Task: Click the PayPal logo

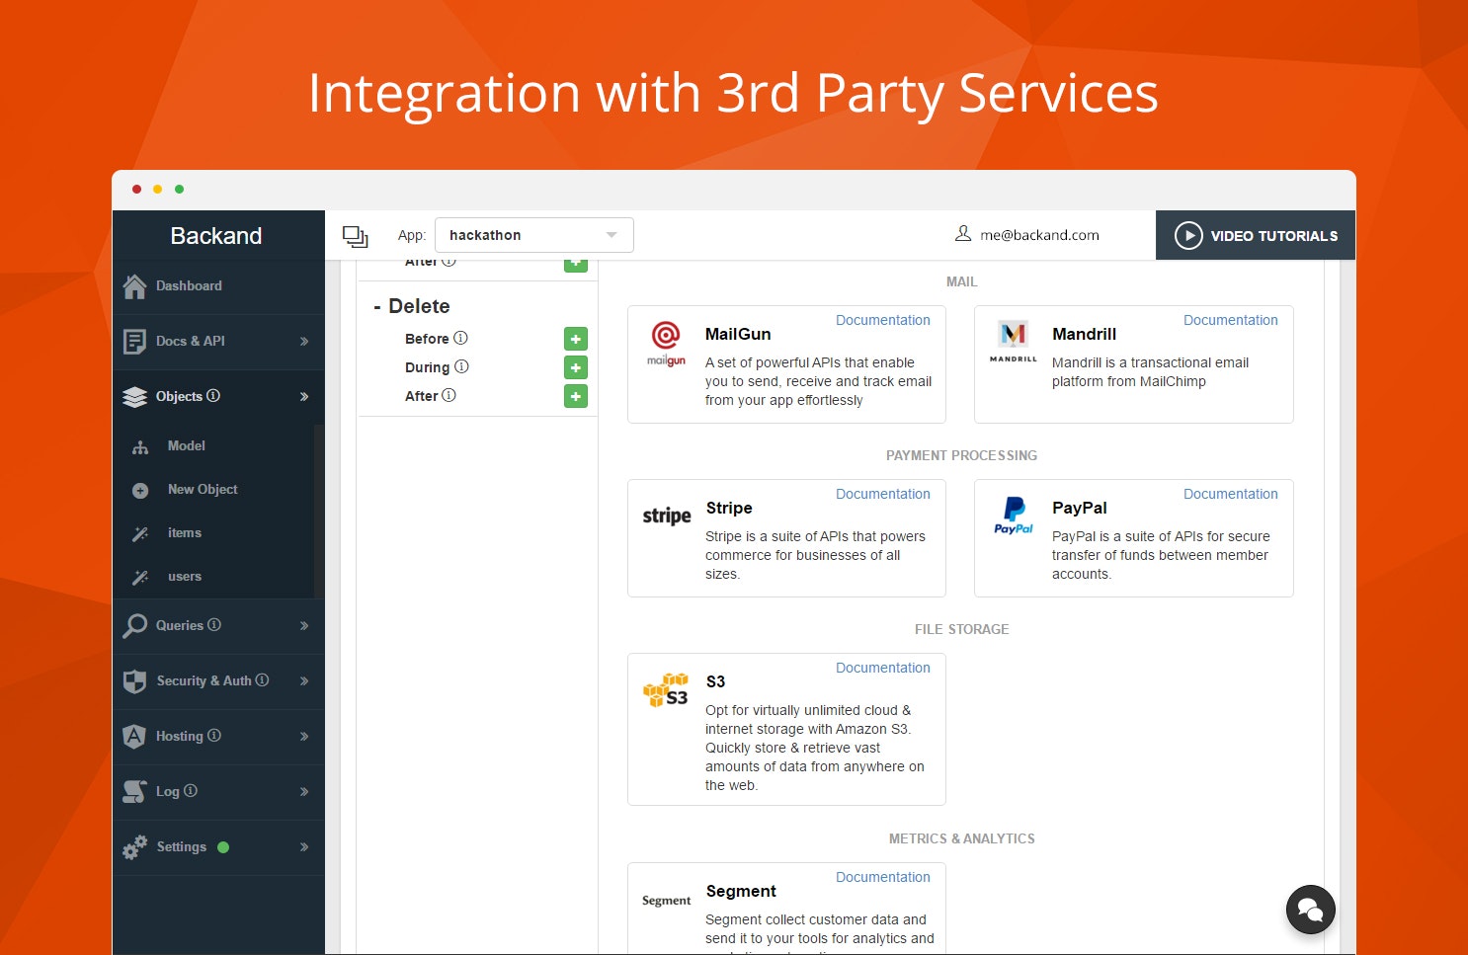Action: [1014, 516]
